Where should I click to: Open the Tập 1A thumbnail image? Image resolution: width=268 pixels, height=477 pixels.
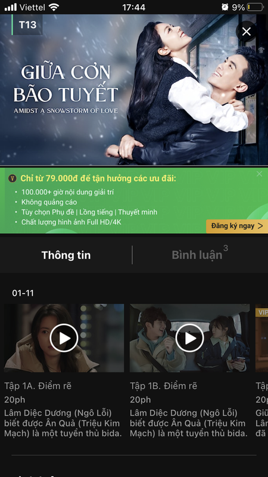[64, 338]
